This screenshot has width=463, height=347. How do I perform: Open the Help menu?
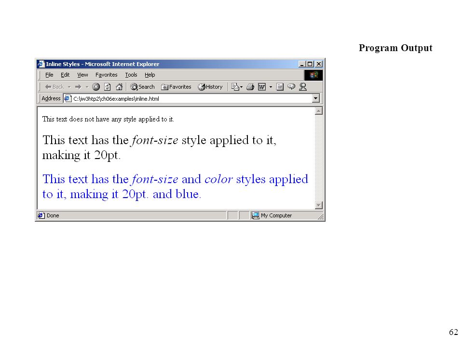click(150, 75)
